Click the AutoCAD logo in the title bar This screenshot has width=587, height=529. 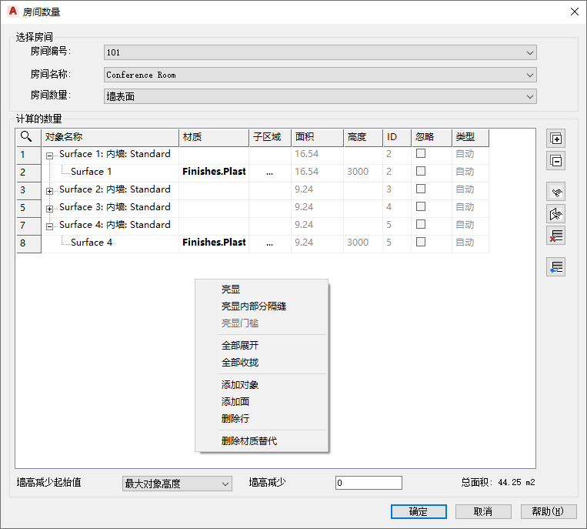click(13, 12)
